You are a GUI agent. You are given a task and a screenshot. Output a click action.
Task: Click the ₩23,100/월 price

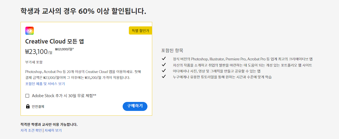point(39,51)
